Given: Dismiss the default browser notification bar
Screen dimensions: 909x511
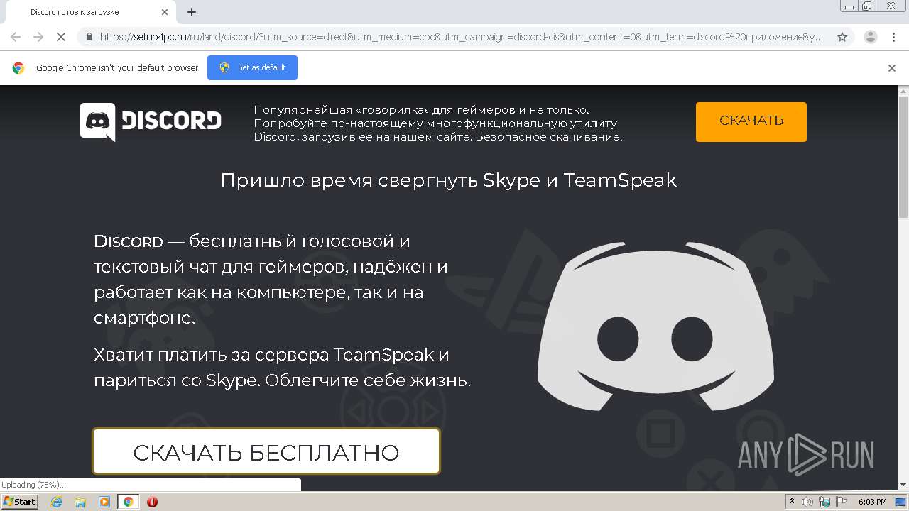Looking at the screenshot, I should 892,68.
